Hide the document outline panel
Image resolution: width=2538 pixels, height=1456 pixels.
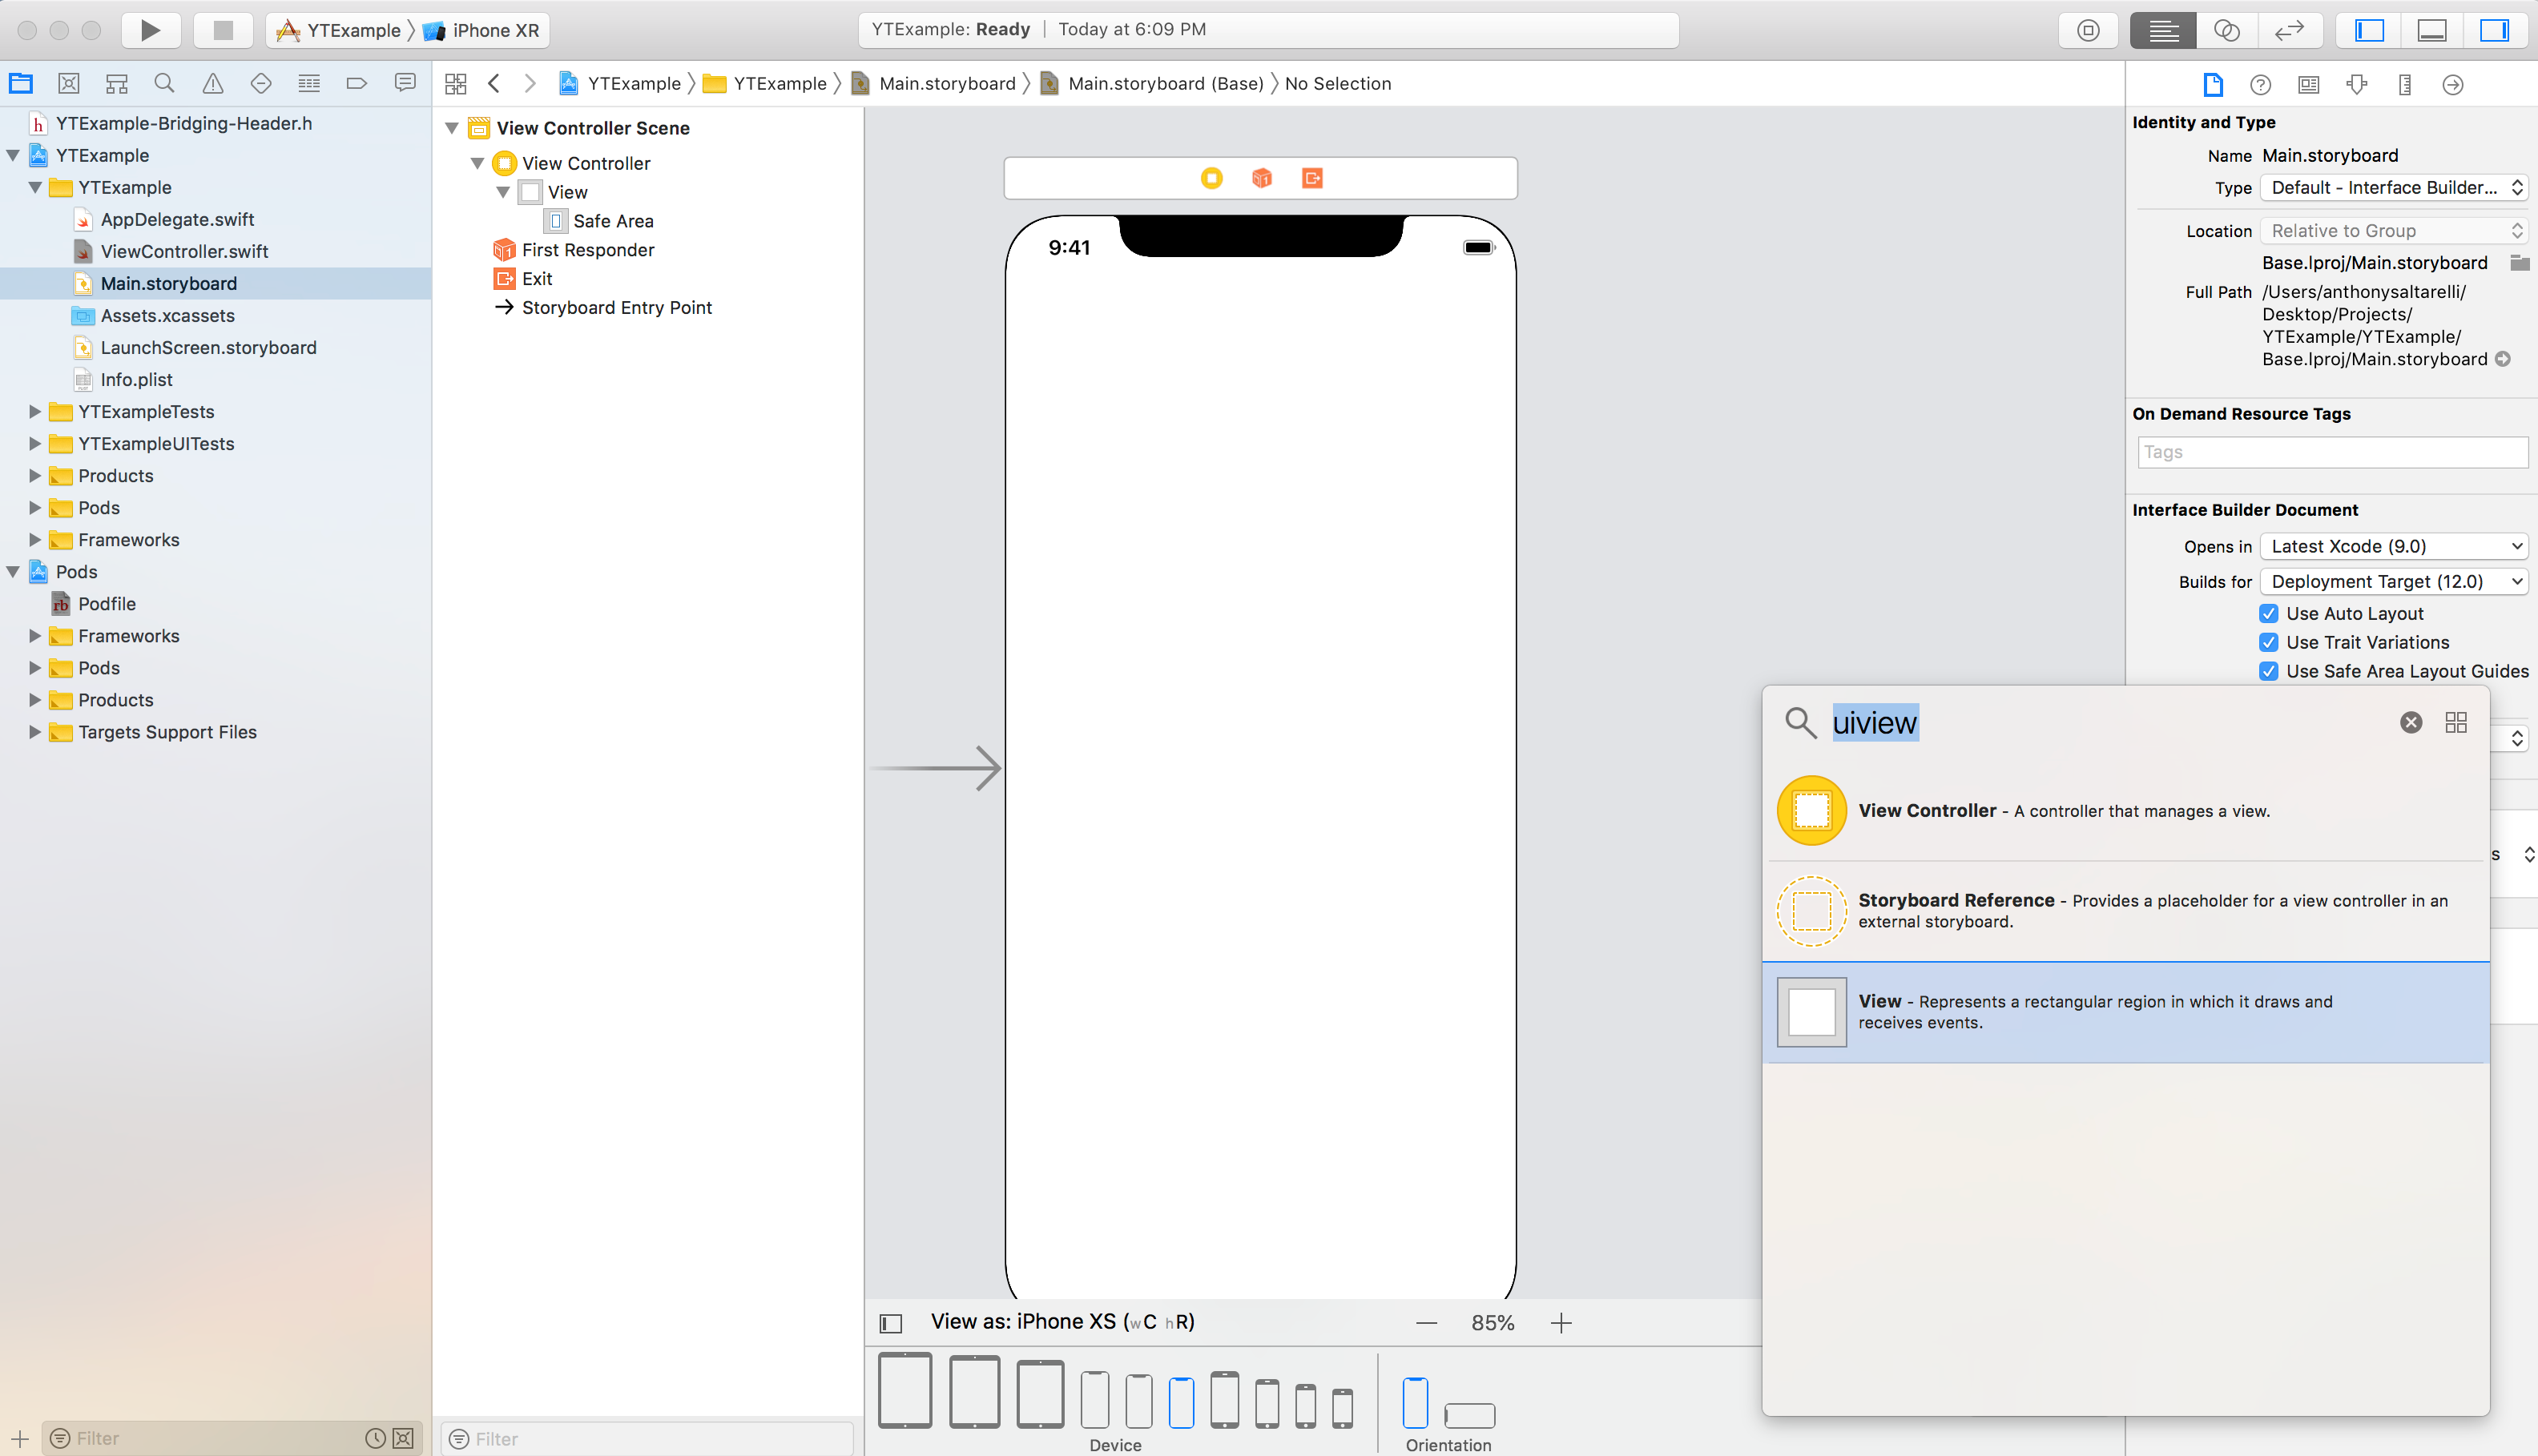click(890, 1323)
